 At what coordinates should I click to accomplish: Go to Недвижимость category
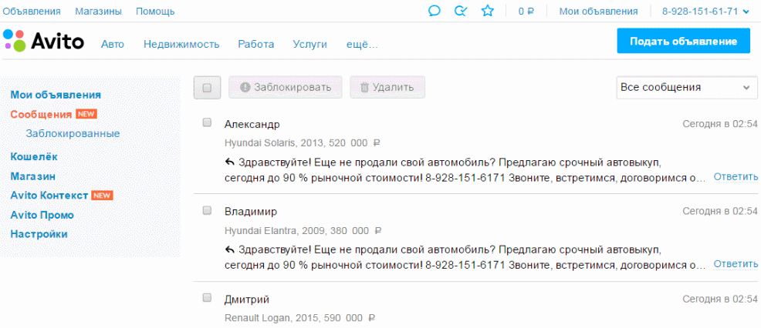point(181,44)
